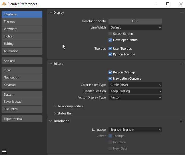Open the Keymap section
This screenshot has height=155, width=185.
tap(22, 85)
